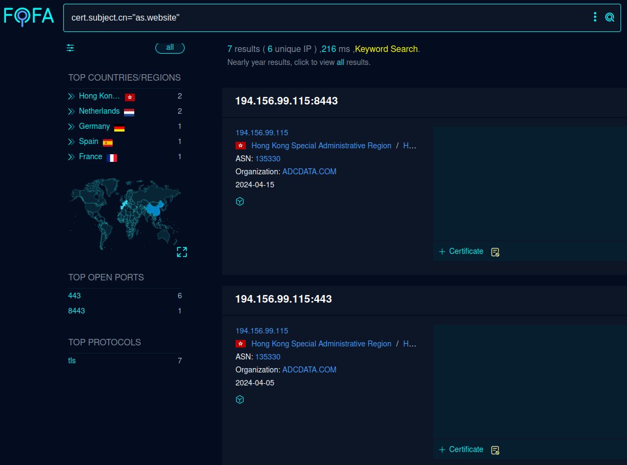Click the cube icon under 2024-04-05

pos(240,399)
